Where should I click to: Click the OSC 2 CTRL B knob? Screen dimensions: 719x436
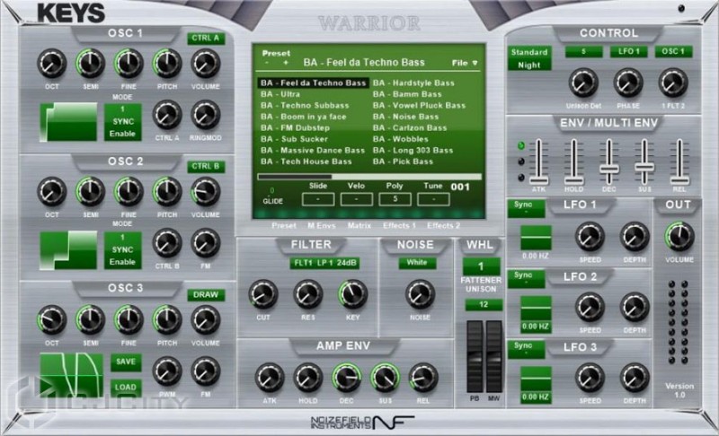coord(167,243)
